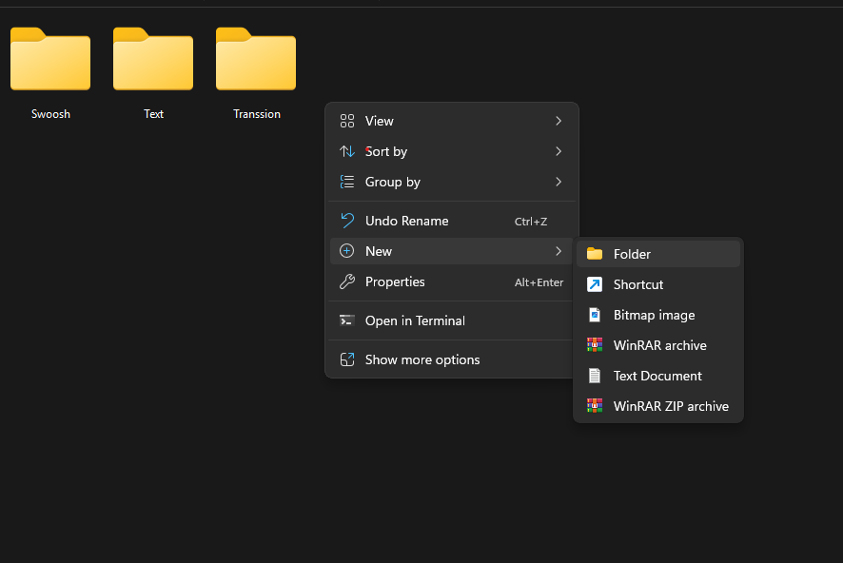The height and width of the screenshot is (563, 843).
Task: Click the Text Document page icon
Action: click(x=595, y=376)
